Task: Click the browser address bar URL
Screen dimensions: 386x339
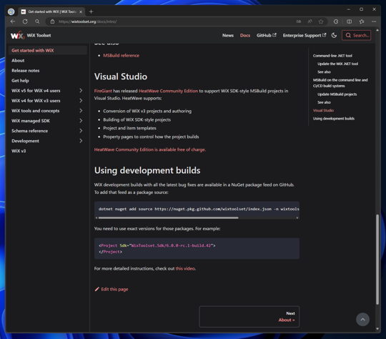Action: (x=88, y=21)
